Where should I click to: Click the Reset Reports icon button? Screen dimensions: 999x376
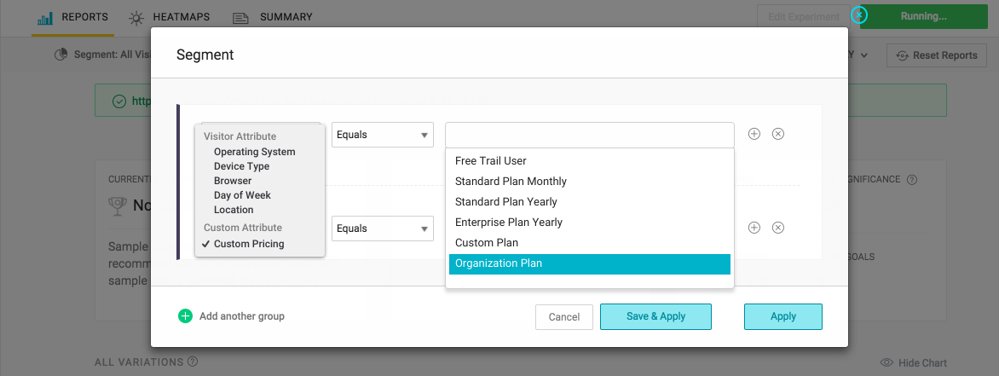[902, 55]
